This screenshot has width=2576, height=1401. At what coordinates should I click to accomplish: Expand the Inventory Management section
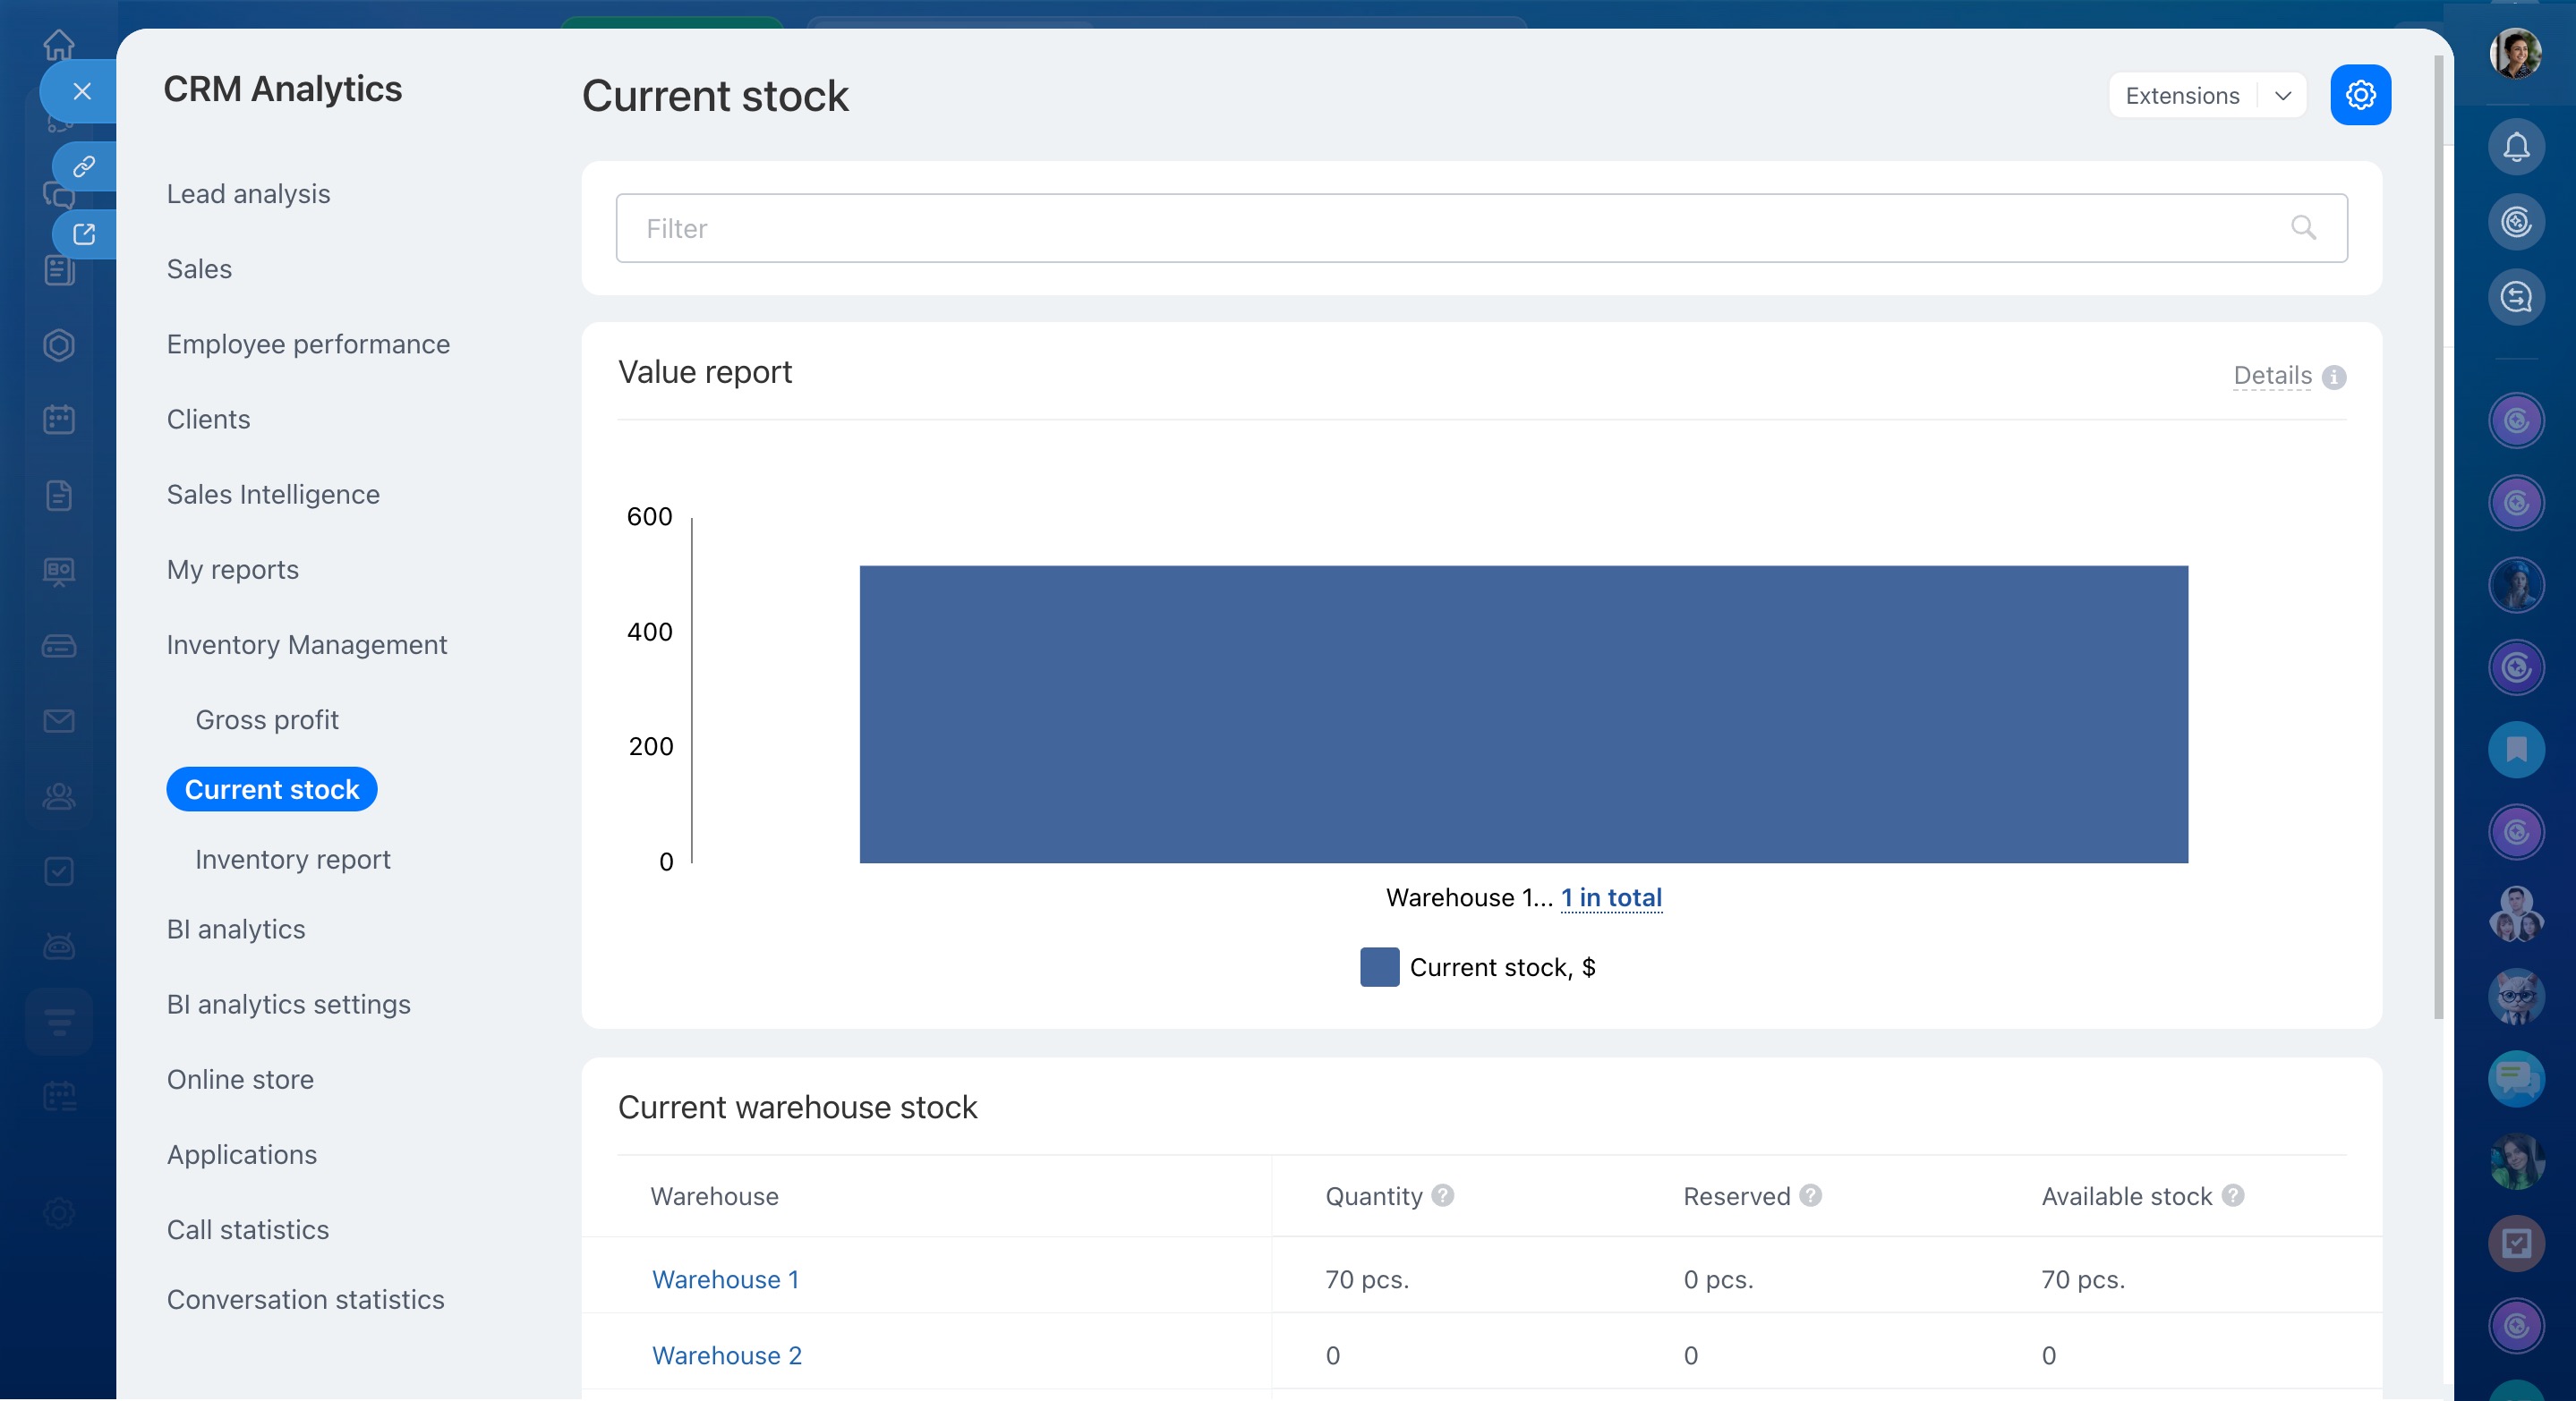(306, 644)
